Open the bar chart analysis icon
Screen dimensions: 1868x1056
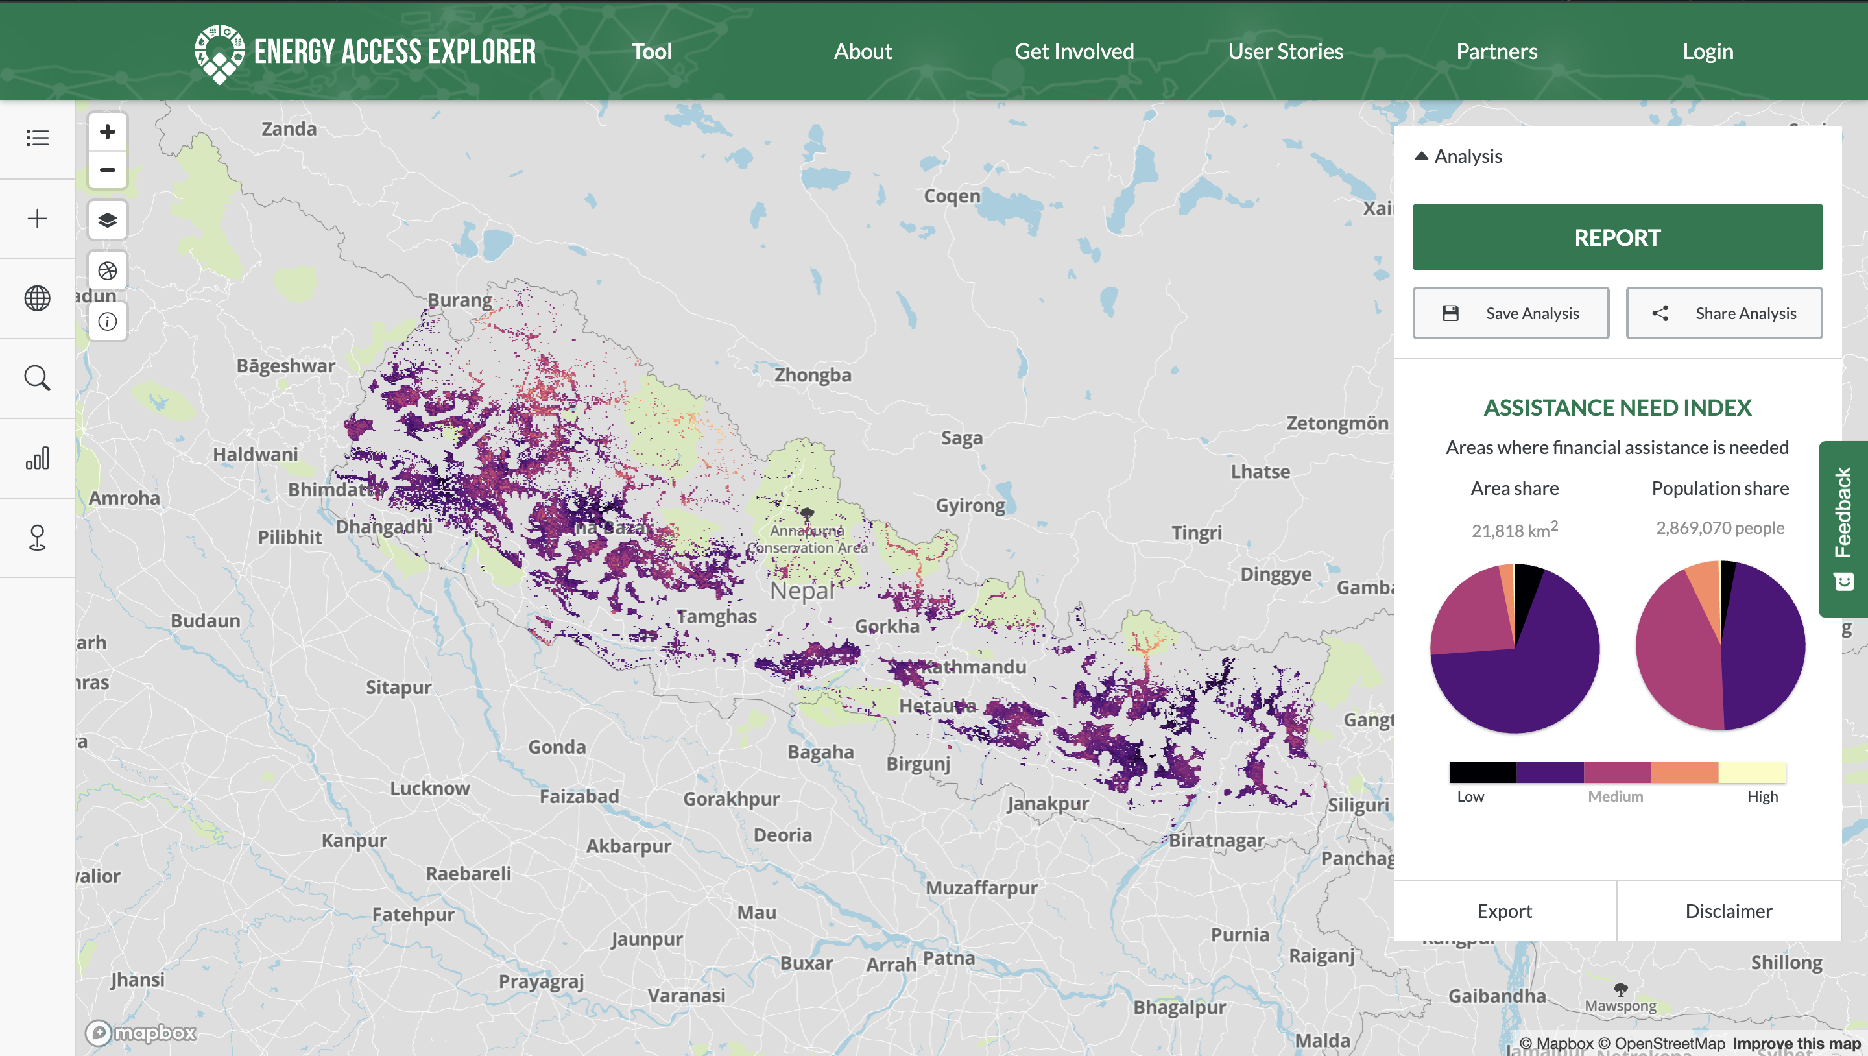point(37,458)
